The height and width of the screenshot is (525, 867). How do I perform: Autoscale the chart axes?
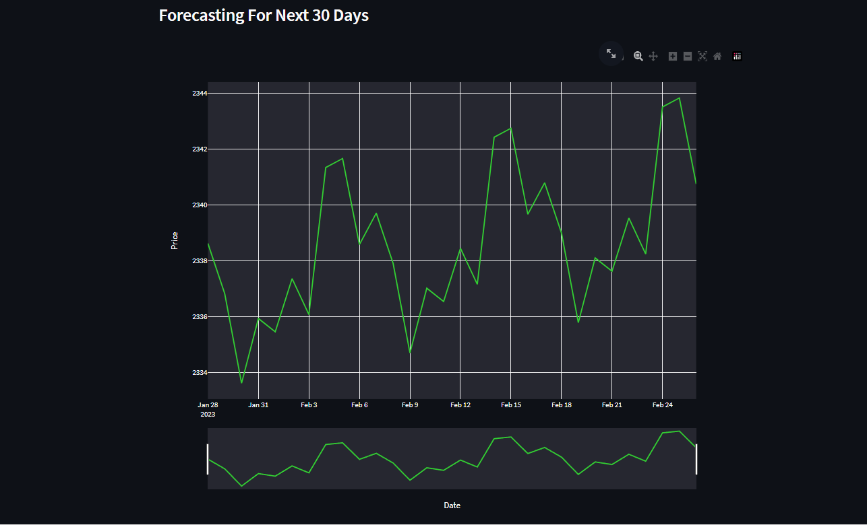[702, 56]
